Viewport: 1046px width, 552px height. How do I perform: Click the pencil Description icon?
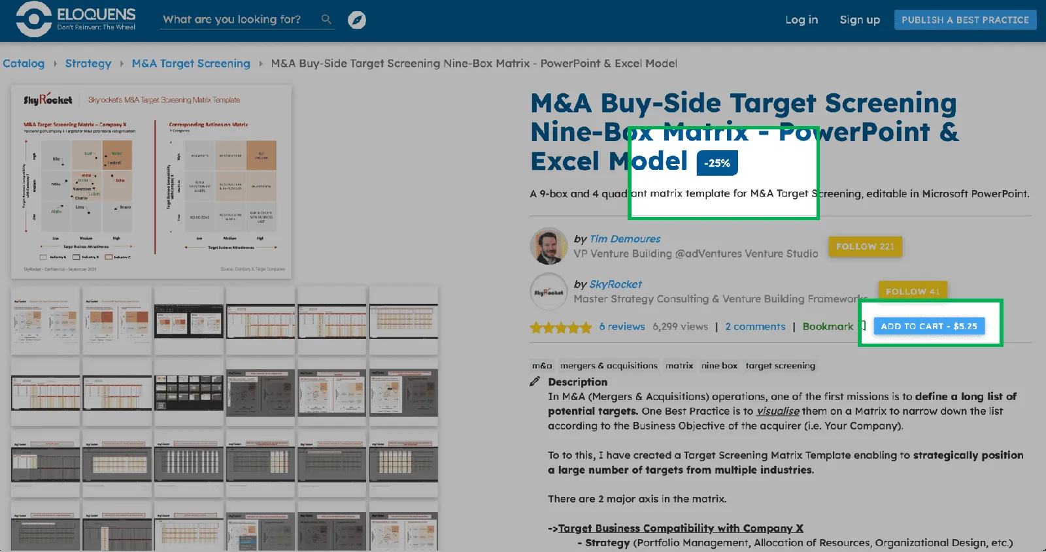pyautogui.click(x=535, y=382)
